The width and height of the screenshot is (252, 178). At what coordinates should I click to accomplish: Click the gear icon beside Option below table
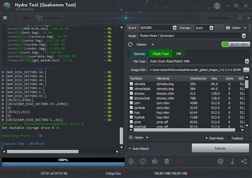tap(131, 138)
